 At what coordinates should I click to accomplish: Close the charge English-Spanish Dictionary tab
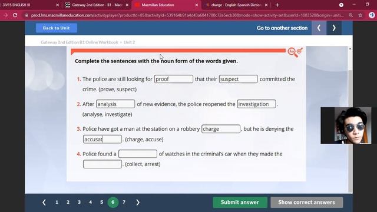click(x=266, y=5)
